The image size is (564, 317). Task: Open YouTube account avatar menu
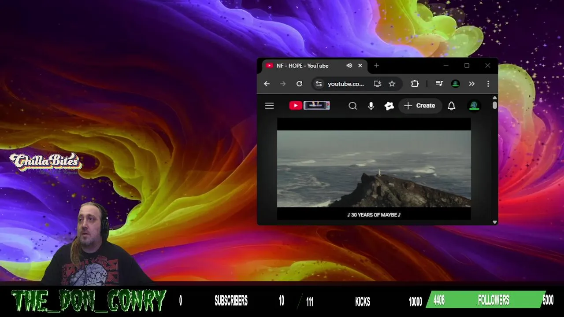tap(474, 106)
